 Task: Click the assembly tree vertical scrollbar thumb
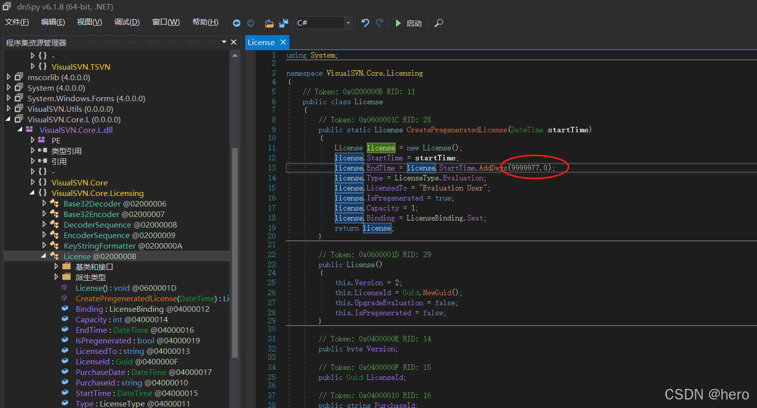point(235,253)
